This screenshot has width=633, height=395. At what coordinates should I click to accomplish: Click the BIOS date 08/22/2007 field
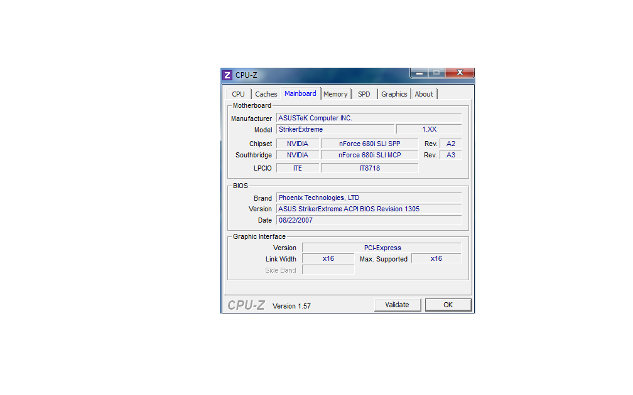369,221
